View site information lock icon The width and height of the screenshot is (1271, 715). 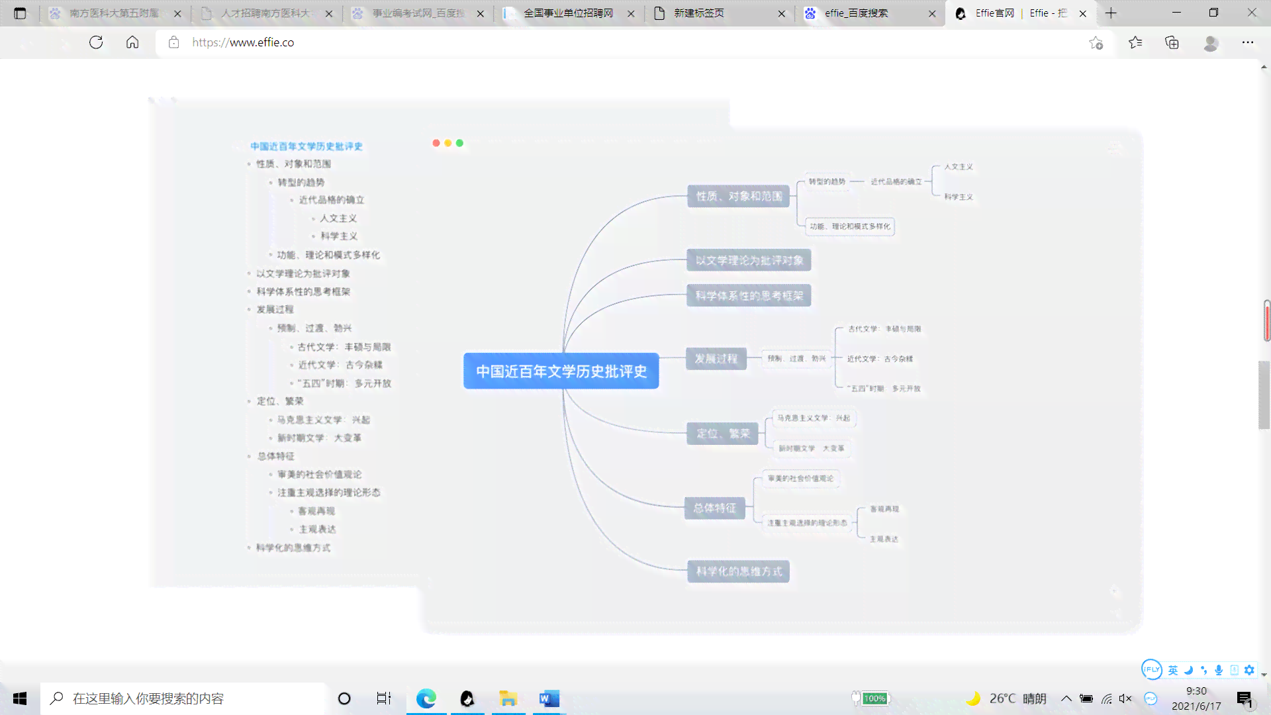tap(173, 42)
